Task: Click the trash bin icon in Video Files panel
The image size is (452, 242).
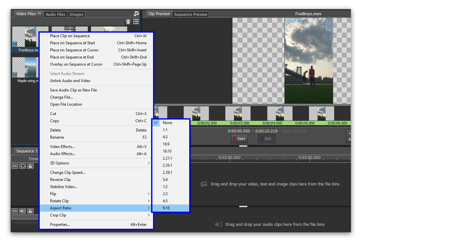Action: [x=128, y=21]
